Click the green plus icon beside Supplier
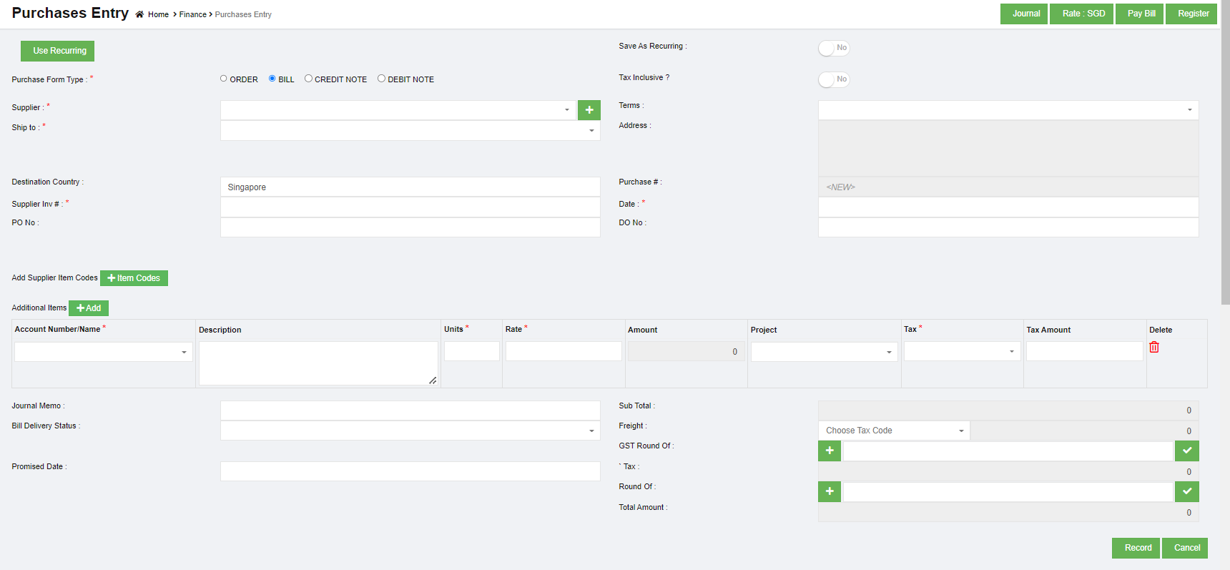1230x570 pixels. coord(589,110)
